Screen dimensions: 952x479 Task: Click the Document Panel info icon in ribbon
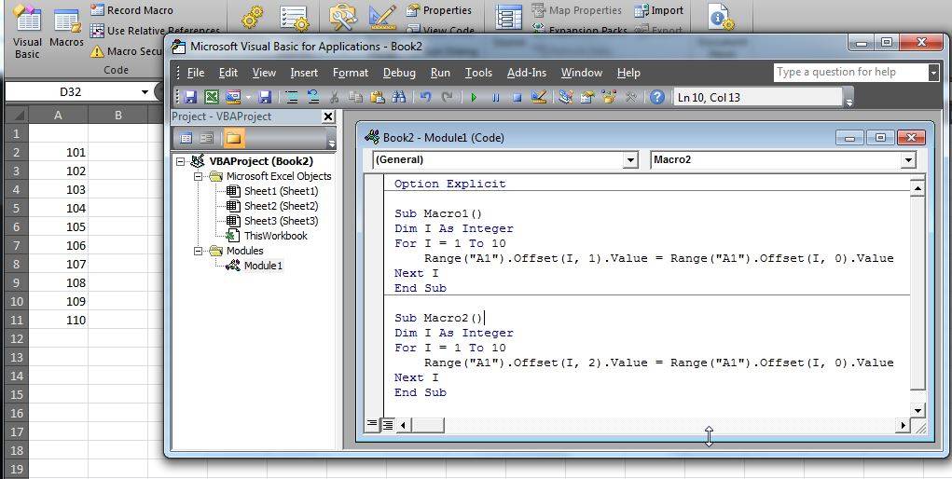click(x=722, y=17)
